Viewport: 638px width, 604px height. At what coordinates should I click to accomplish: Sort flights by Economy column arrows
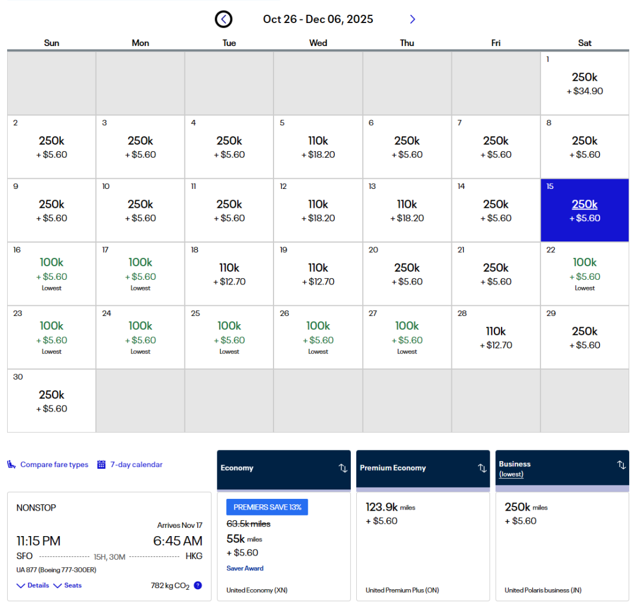pos(343,468)
